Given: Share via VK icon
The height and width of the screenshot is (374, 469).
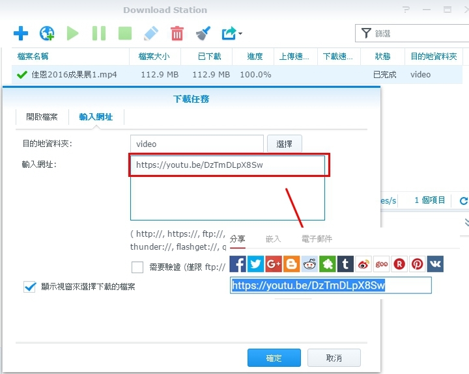Looking at the screenshot, I should click(x=435, y=264).
